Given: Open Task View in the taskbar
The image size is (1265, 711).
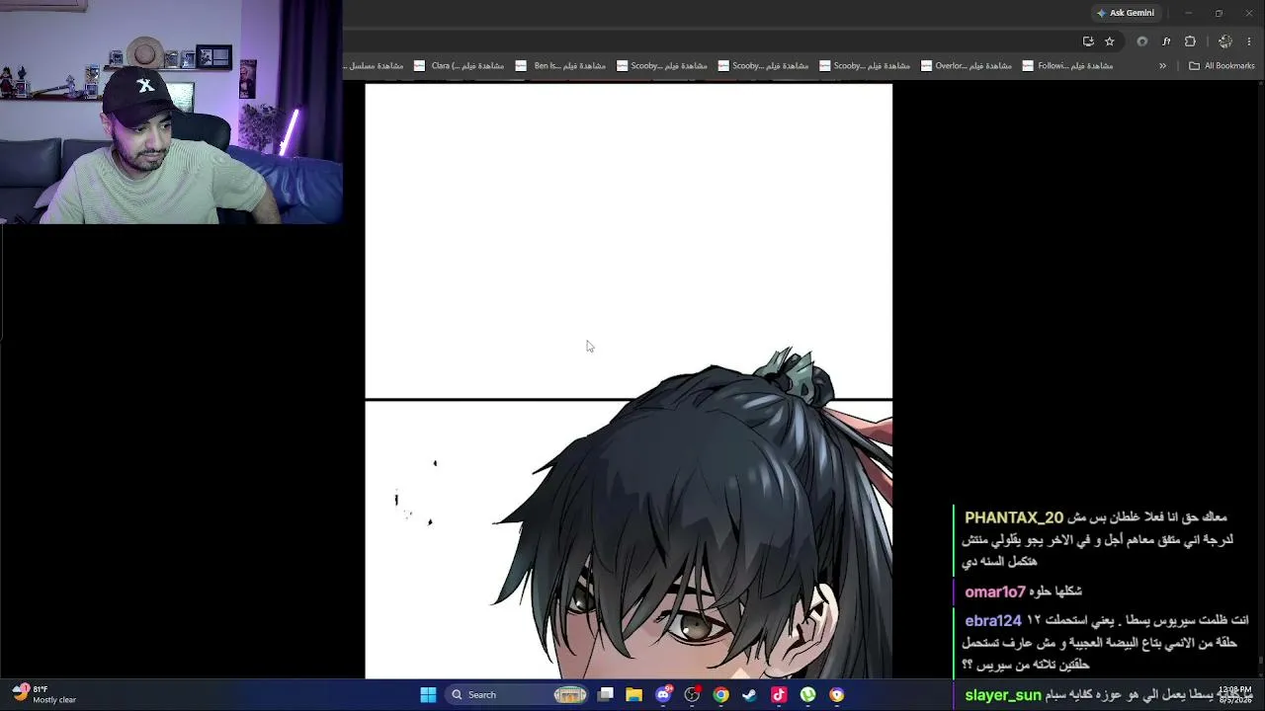Looking at the screenshot, I should coord(606,695).
